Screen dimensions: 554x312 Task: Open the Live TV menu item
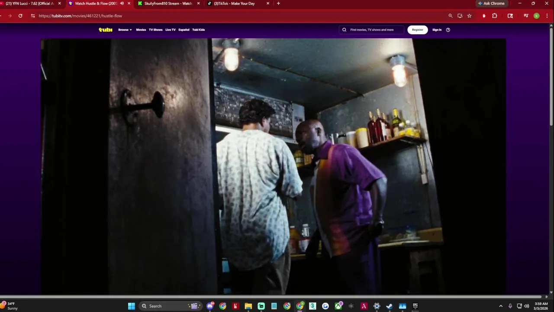click(171, 30)
